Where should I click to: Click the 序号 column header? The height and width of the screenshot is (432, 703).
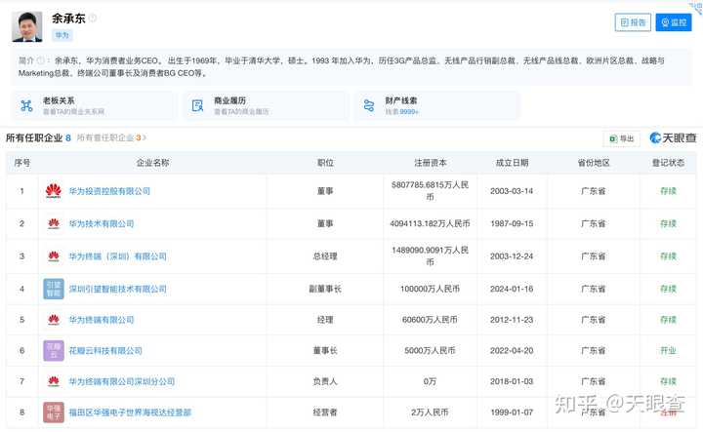tap(21, 163)
